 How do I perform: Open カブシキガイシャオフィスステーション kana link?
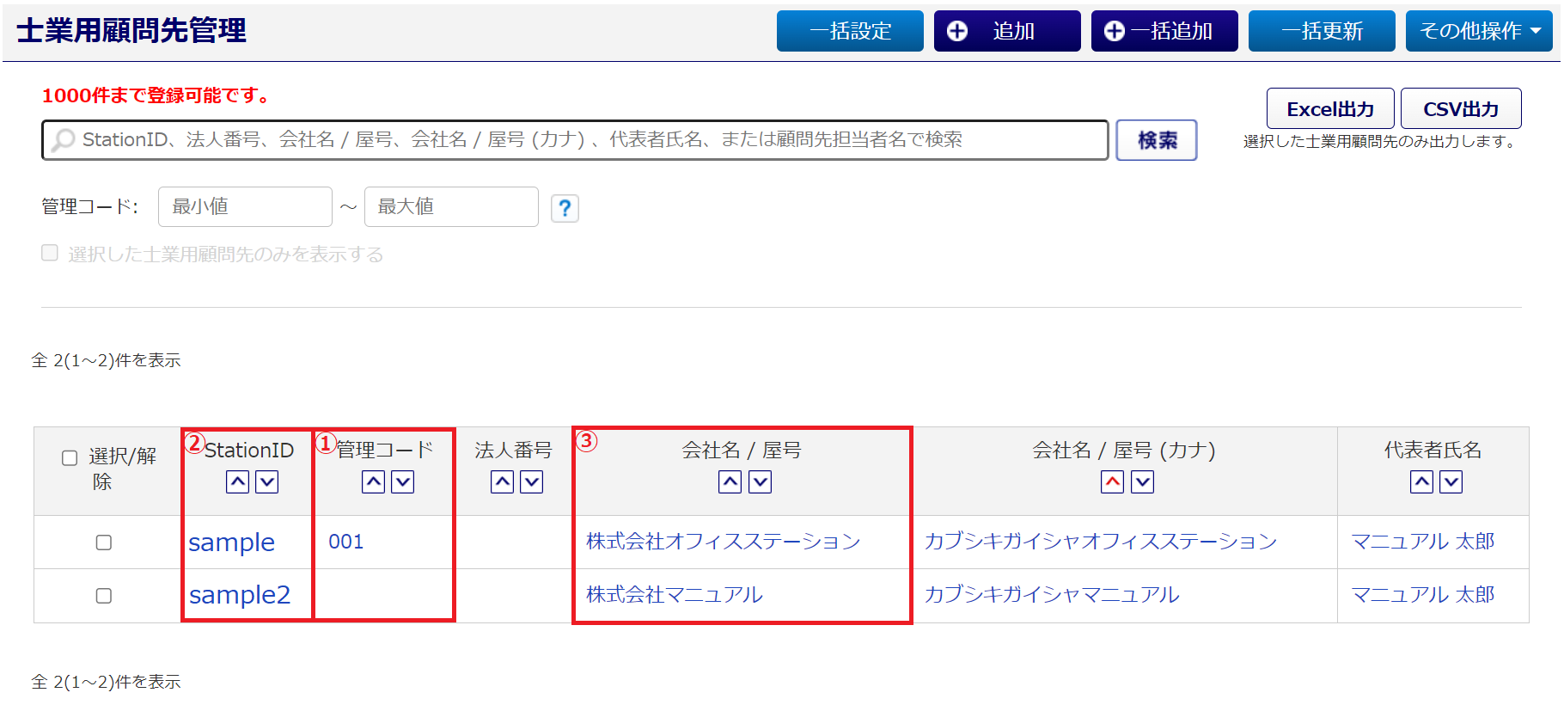[1101, 542]
